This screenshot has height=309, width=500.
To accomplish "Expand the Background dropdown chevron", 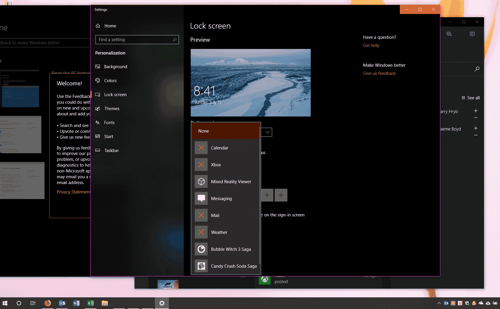I will tap(267, 132).
